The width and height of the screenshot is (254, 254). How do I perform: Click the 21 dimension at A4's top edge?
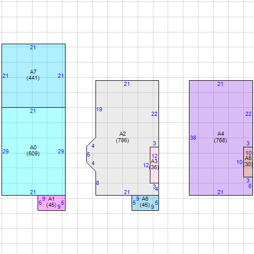[220, 84]
